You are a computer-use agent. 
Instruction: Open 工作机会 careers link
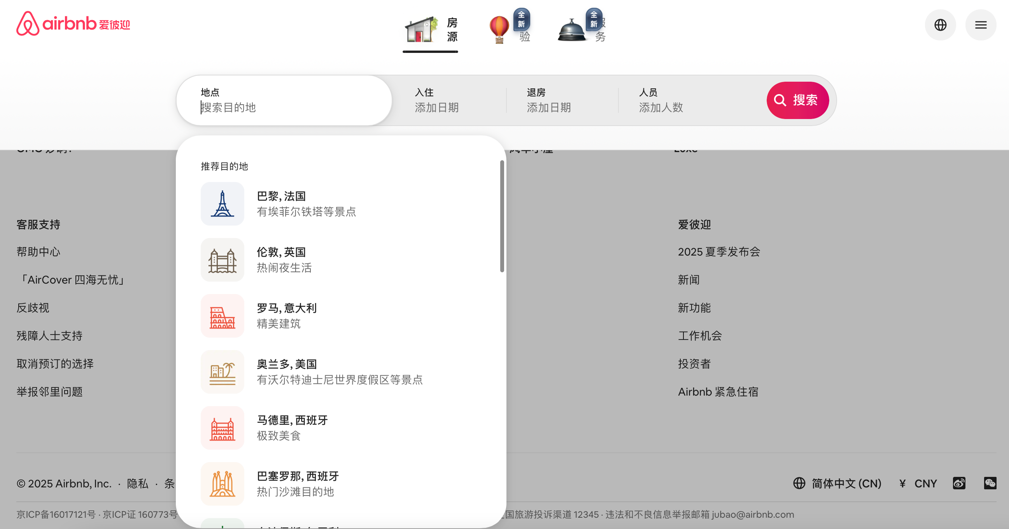[700, 336]
